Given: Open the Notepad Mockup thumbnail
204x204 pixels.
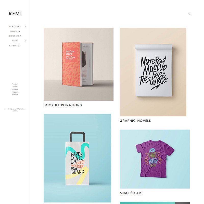Looking at the screenshot, I should click(x=153, y=72).
